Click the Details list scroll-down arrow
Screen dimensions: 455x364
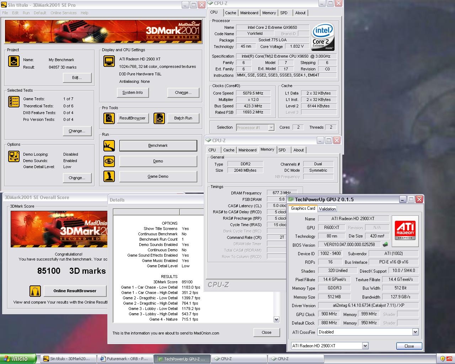pyautogui.click(x=277, y=319)
